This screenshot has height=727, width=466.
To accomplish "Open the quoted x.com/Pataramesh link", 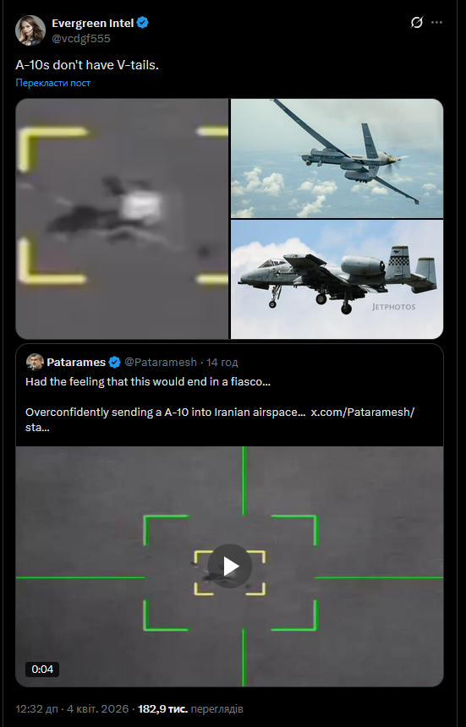I will (x=362, y=413).
